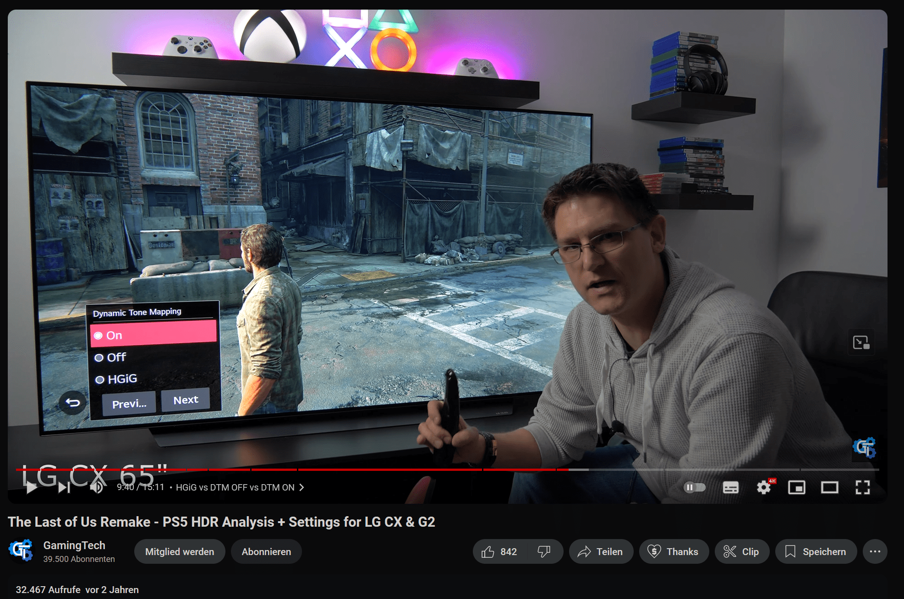
Task: Open the more actions menu
Action: coord(875,552)
